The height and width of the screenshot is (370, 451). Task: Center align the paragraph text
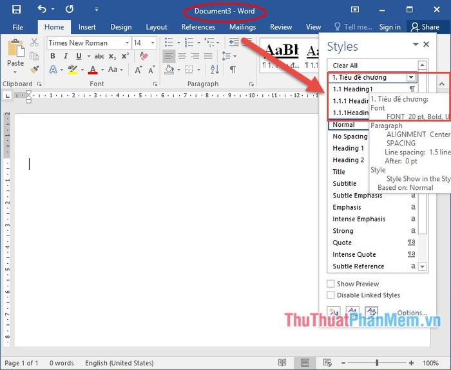[x=182, y=56]
